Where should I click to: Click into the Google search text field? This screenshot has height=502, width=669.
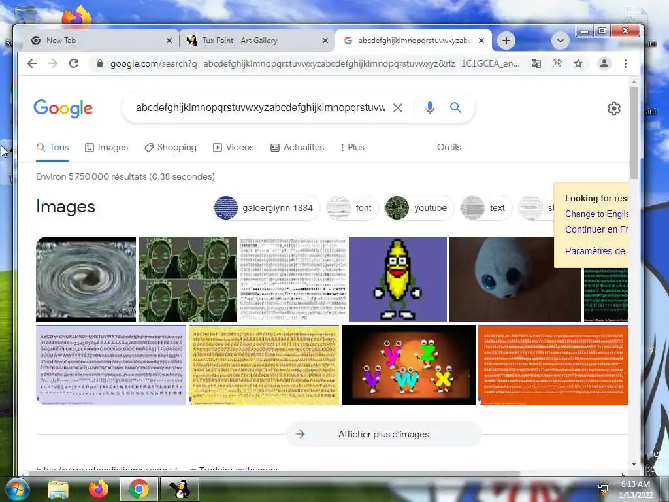(x=260, y=108)
